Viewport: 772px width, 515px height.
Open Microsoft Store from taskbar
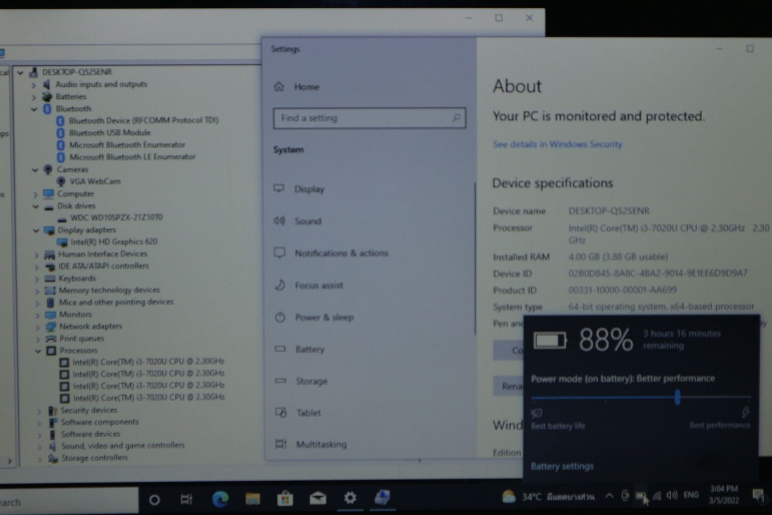pyautogui.click(x=285, y=499)
